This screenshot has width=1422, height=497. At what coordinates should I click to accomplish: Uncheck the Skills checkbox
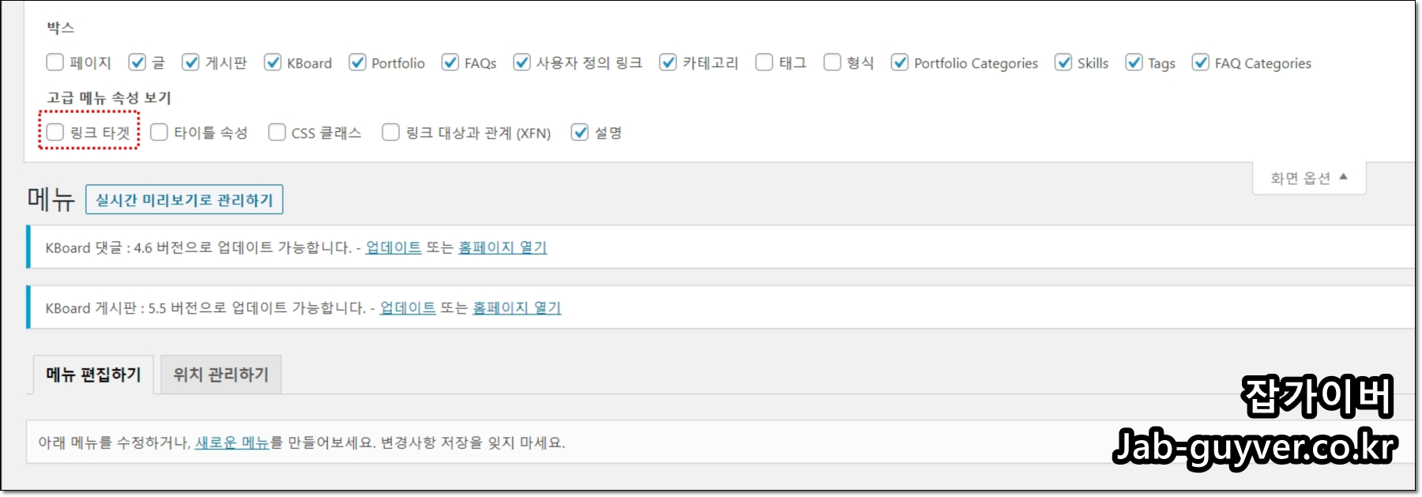1063,62
